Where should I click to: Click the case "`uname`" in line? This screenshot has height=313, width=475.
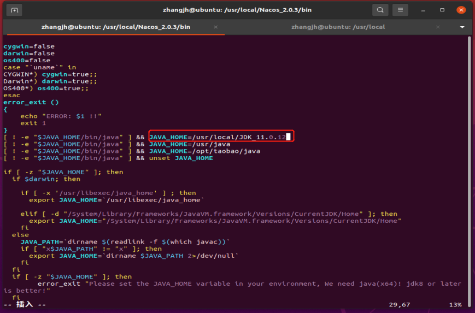[40, 67]
